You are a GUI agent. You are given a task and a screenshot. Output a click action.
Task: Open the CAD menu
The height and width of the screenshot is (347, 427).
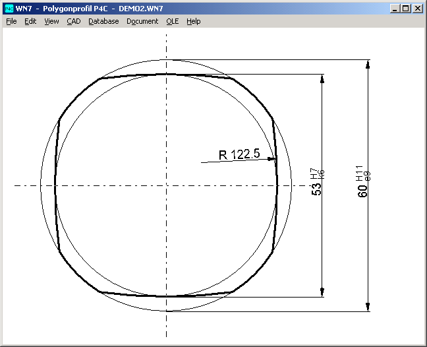coord(73,21)
